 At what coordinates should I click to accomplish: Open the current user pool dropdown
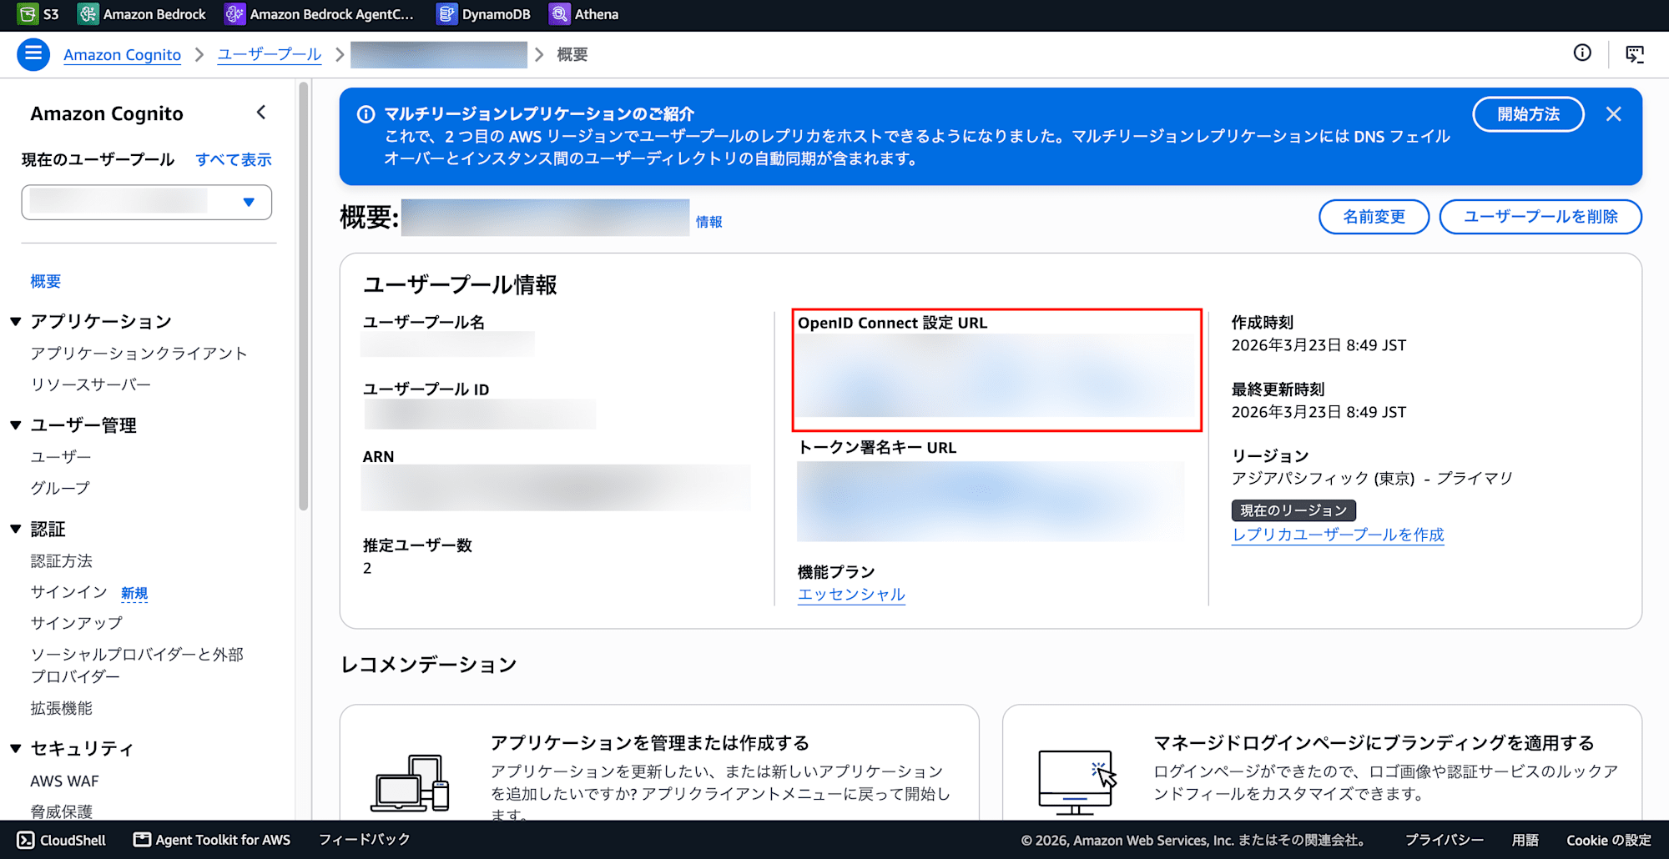click(x=147, y=202)
